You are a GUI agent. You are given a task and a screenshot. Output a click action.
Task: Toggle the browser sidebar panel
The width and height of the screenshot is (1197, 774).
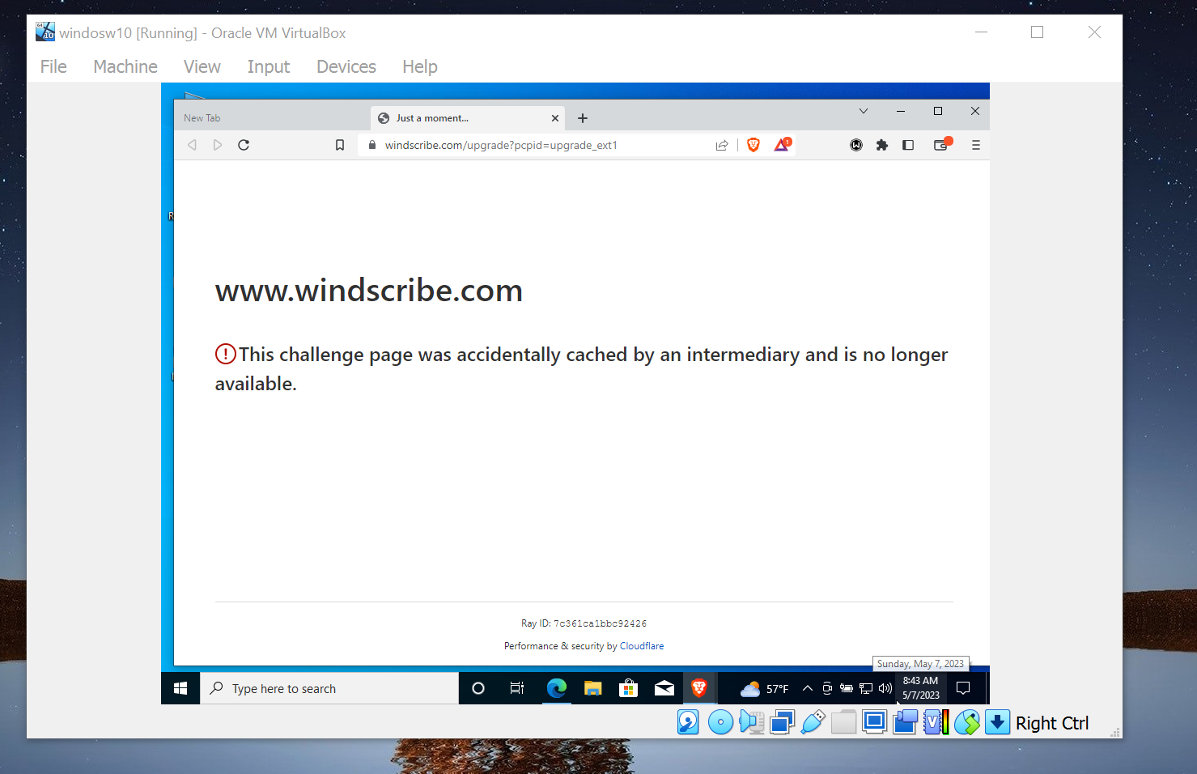click(x=908, y=145)
